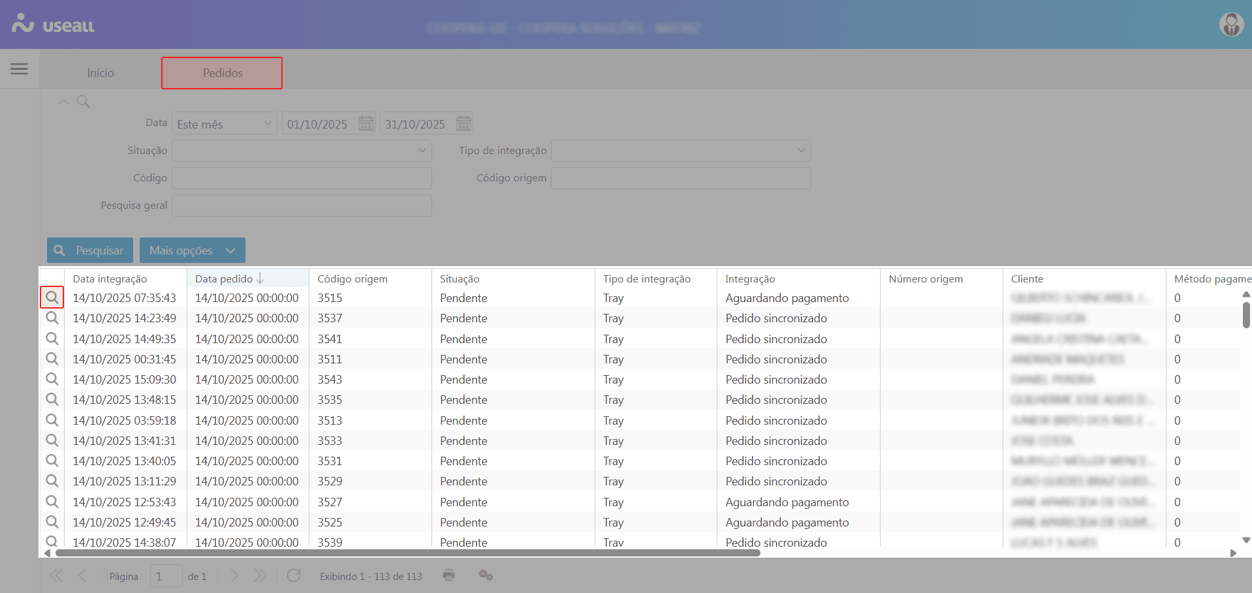The width and height of the screenshot is (1252, 593).
Task: Click the Pesquisar button
Action: pos(90,251)
